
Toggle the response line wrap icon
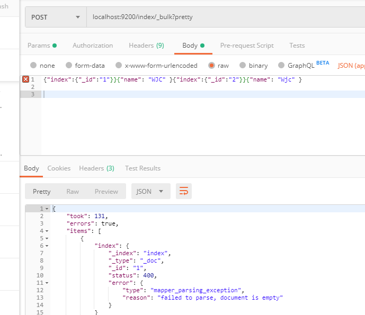[x=184, y=191]
